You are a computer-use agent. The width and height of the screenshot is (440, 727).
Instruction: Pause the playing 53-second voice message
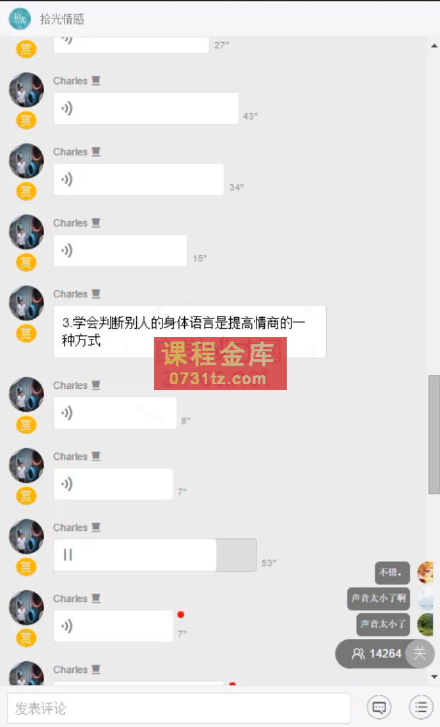tap(68, 555)
